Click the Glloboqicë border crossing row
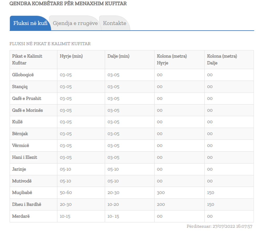 23,75
